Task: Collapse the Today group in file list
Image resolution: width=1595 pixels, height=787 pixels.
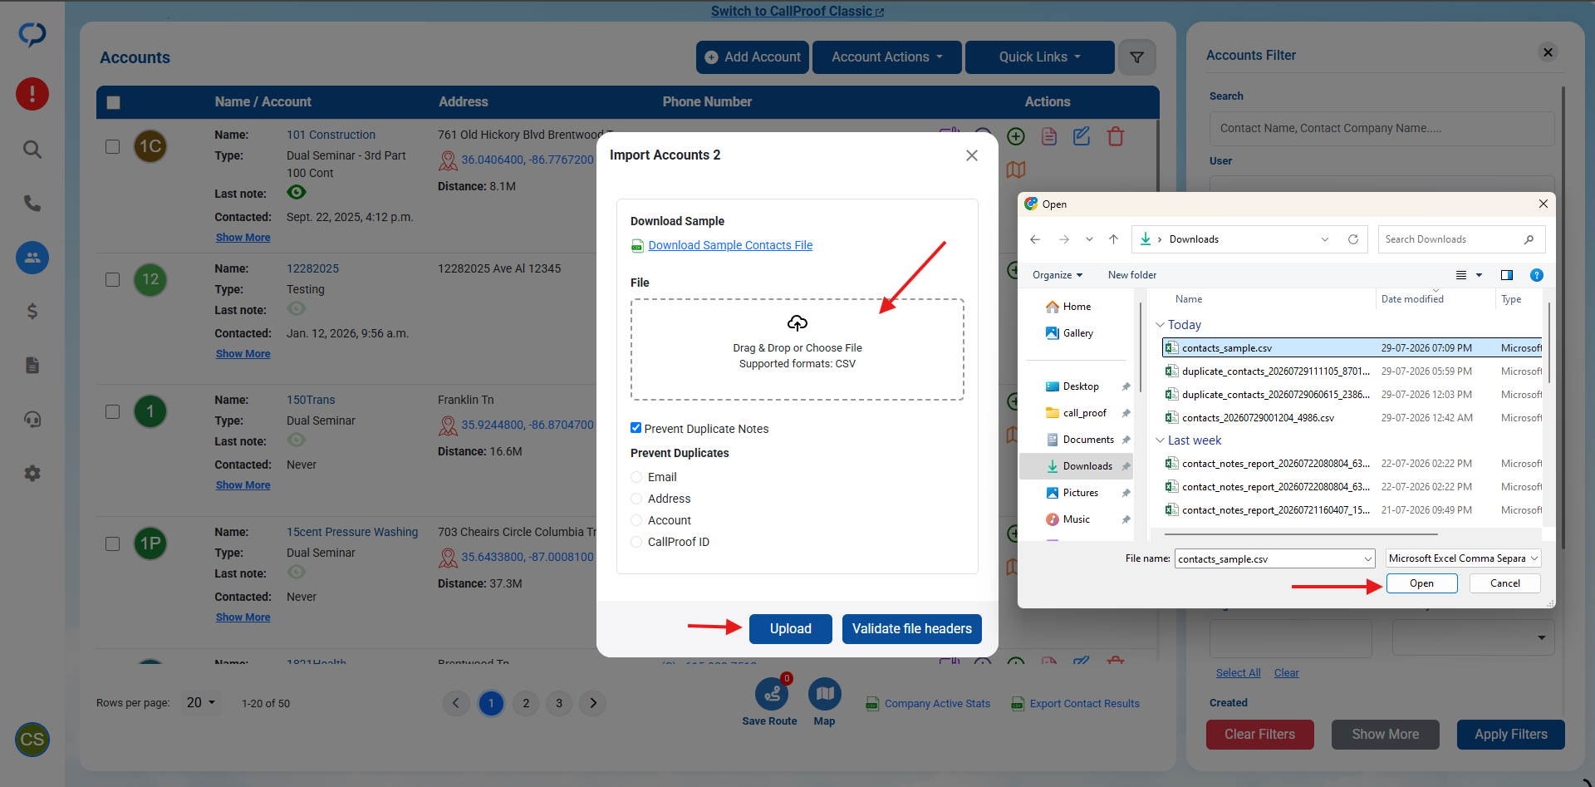Action: (1161, 325)
